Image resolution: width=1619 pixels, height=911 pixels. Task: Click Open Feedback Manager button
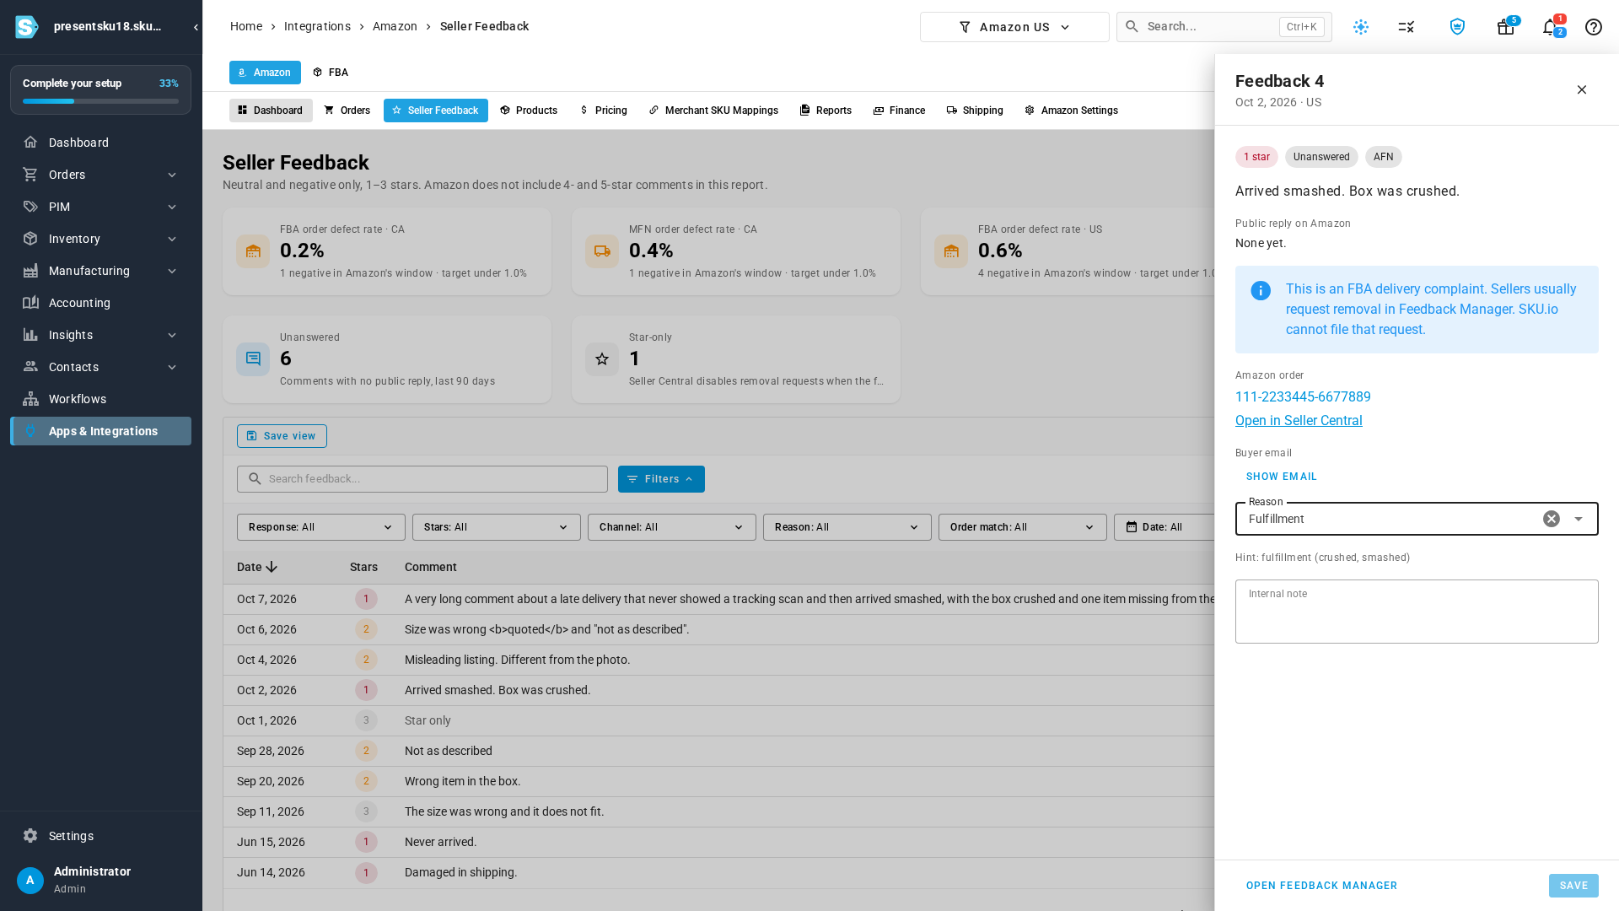tap(1321, 886)
